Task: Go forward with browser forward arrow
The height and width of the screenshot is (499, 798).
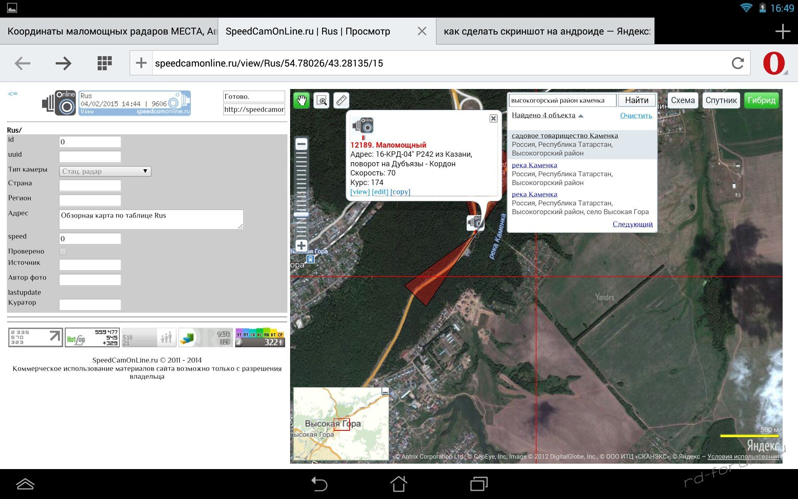Action: [63, 63]
